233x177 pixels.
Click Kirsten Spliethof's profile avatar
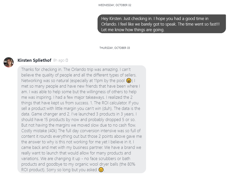(x=9, y=62)
